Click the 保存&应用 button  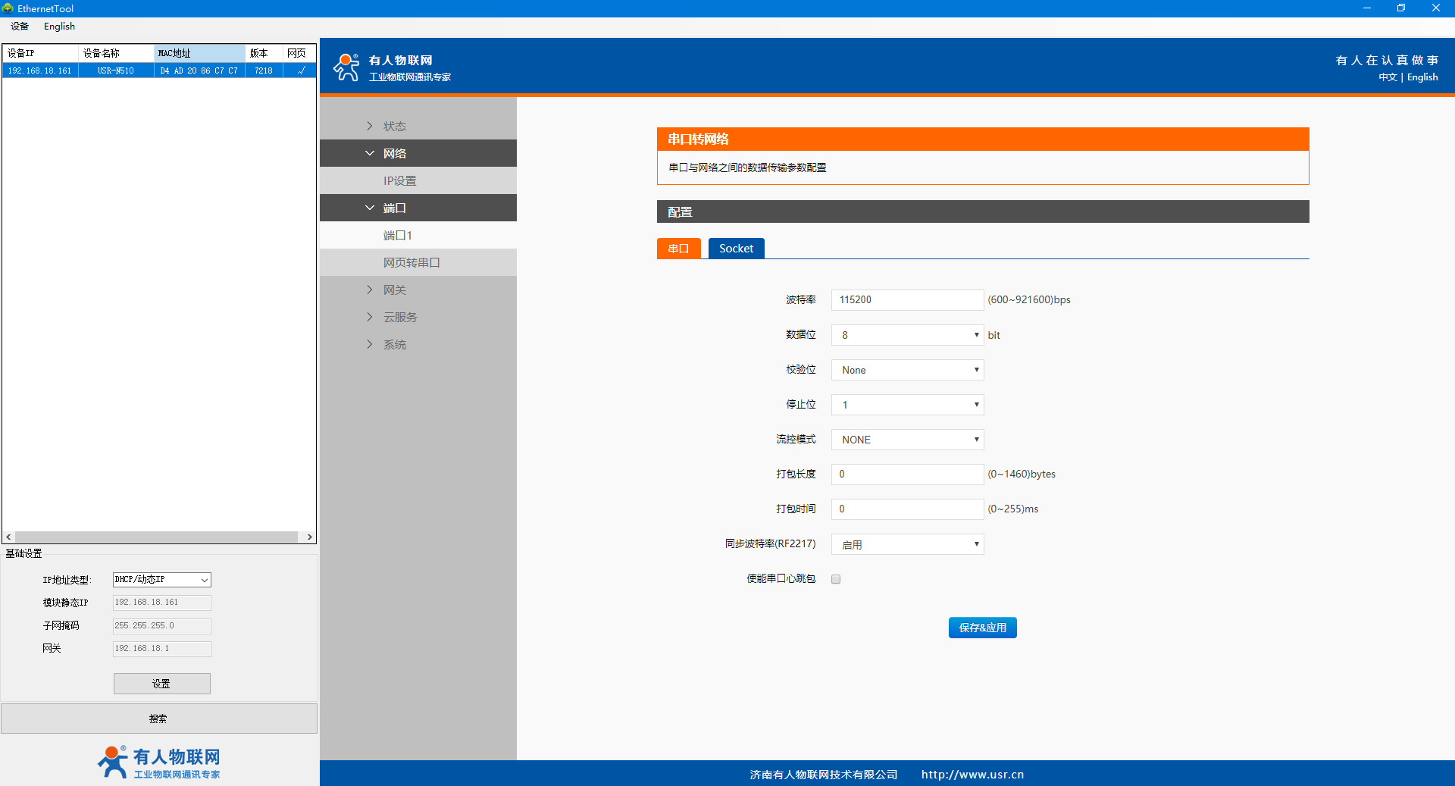[x=982, y=628]
